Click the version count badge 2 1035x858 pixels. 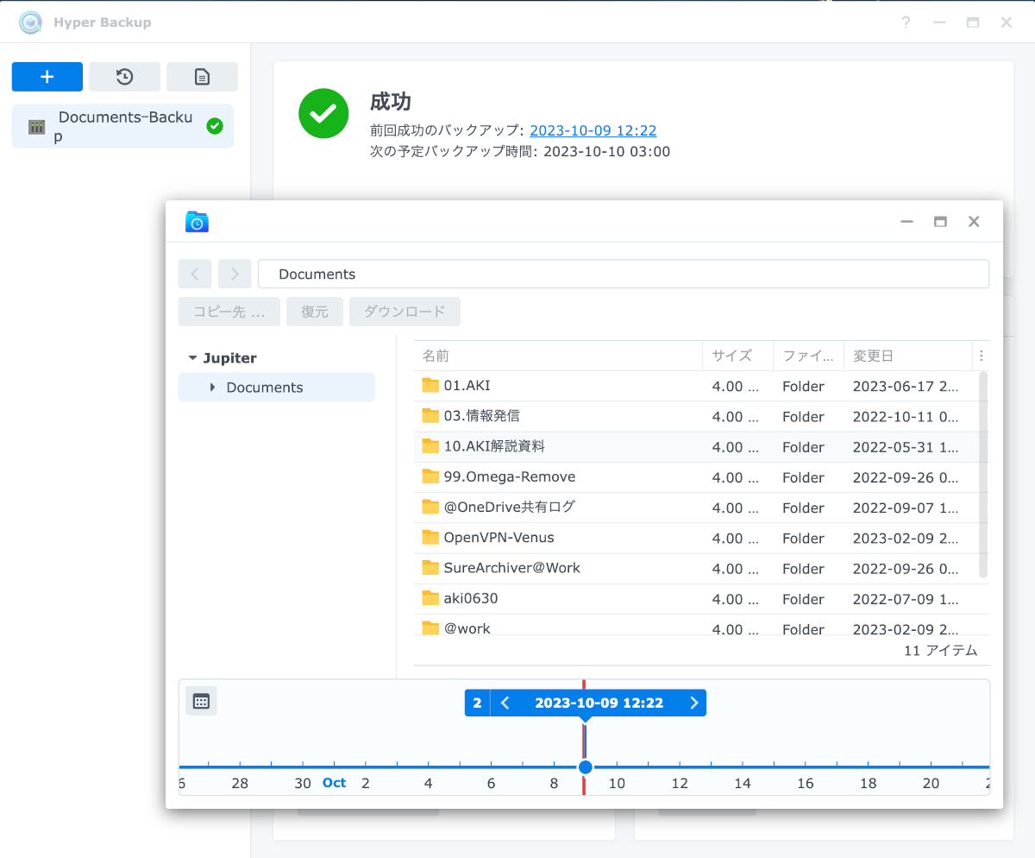(x=477, y=703)
